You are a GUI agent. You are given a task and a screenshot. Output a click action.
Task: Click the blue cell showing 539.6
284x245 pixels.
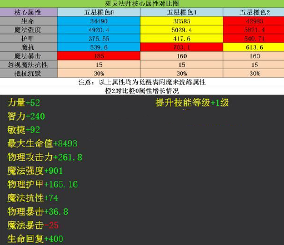point(99,47)
